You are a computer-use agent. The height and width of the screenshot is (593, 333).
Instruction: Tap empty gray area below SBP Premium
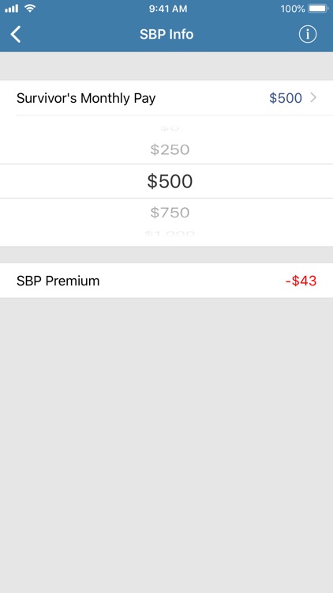click(166, 443)
